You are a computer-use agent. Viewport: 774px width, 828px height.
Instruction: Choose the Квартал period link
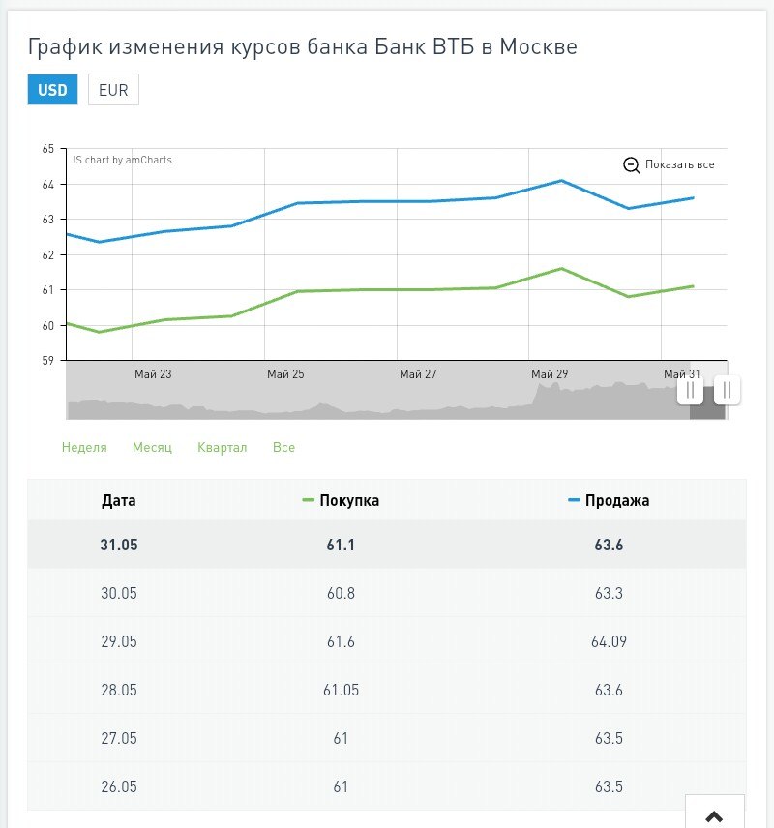[223, 447]
